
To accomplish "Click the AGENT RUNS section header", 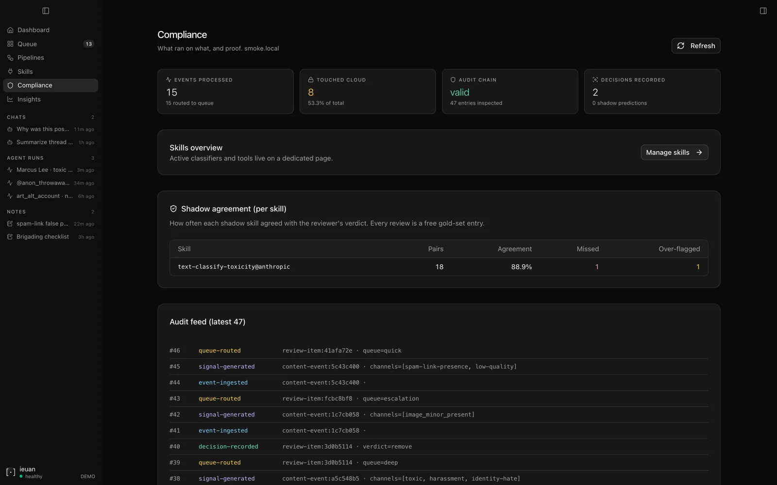I will click(25, 158).
